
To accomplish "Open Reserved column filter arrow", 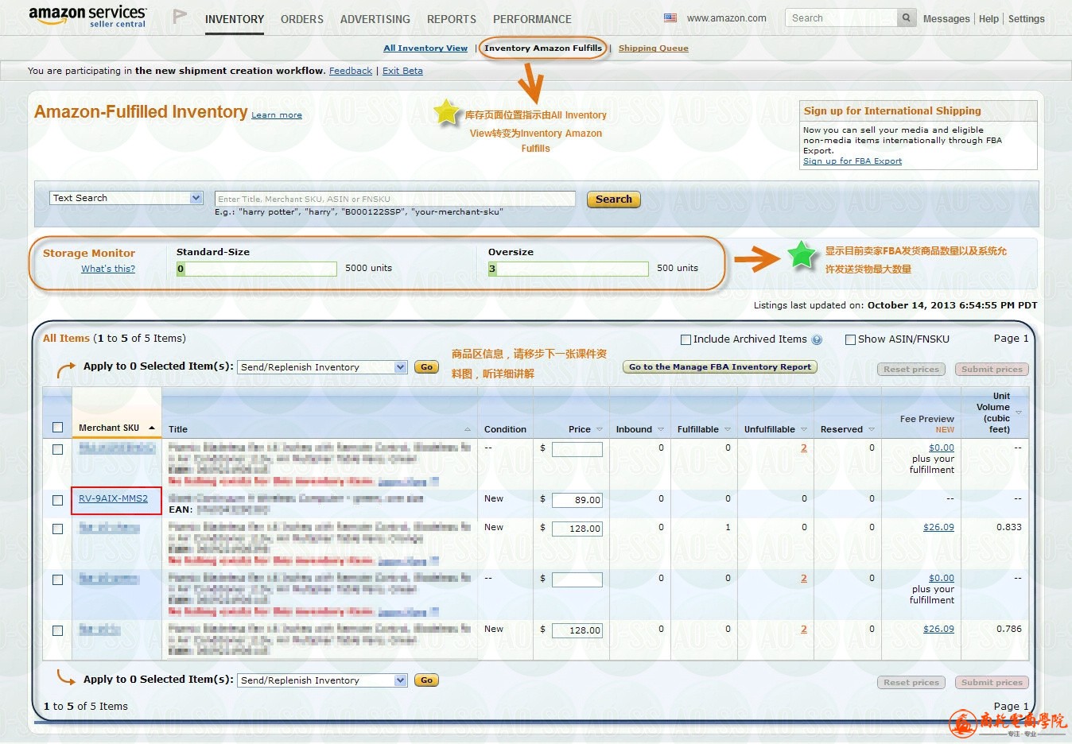I will [x=872, y=429].
